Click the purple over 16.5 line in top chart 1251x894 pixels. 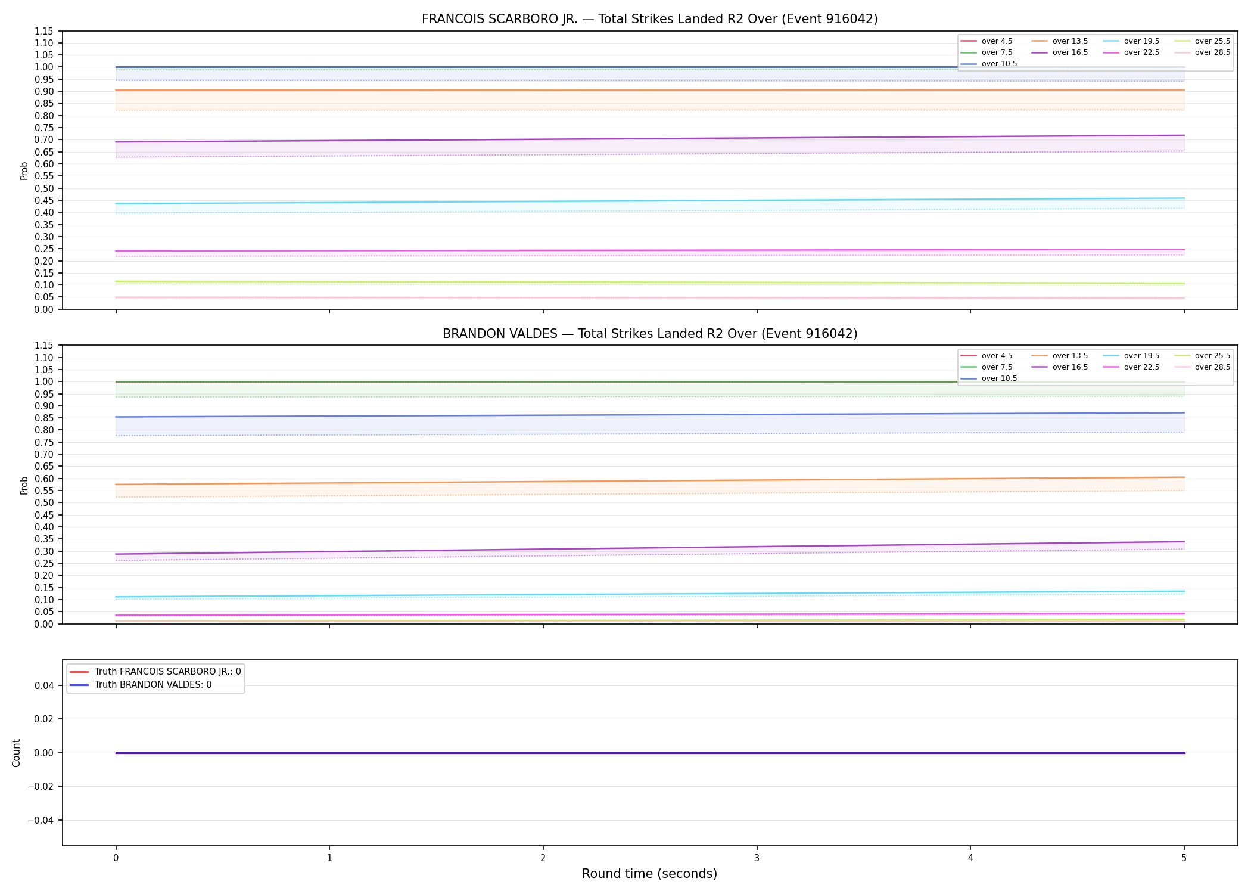point(649,139)
